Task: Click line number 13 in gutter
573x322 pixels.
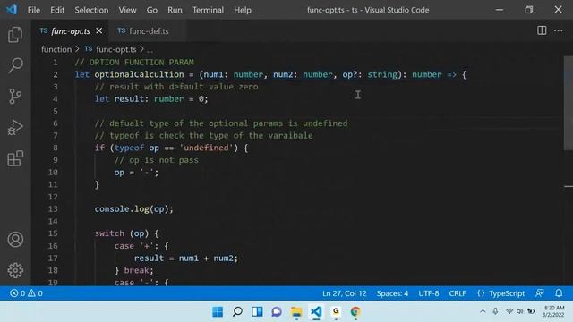Action: (54, 209)
